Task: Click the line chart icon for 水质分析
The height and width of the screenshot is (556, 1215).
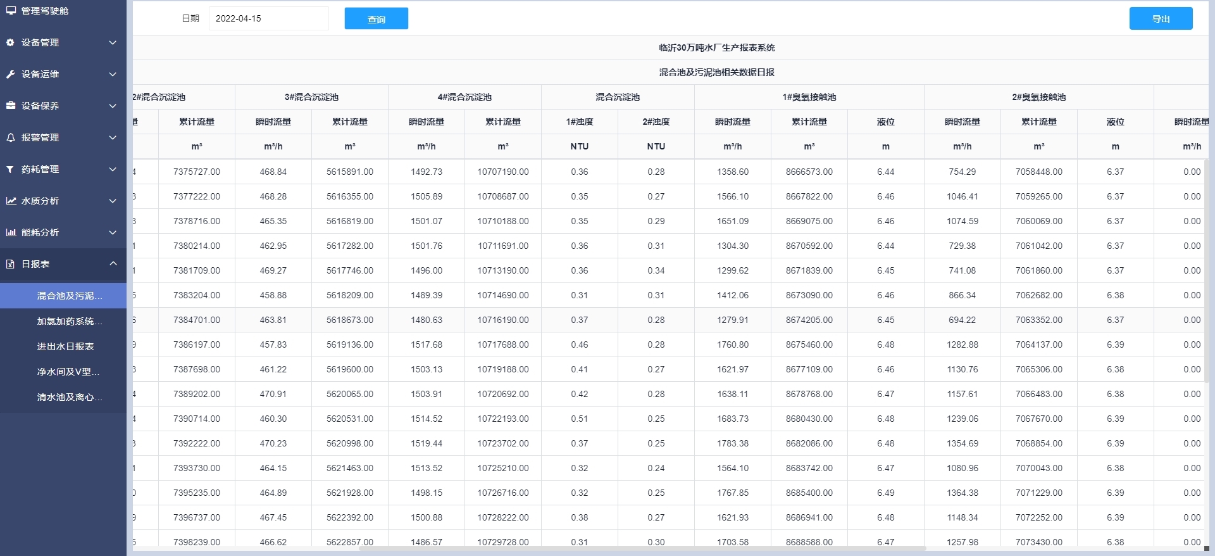Action: [x=11, y=201]
